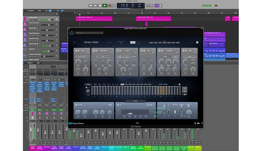Click the key license icon in plugin footer
This screenshot has height=151, width=262.
(x=198, y=124)
